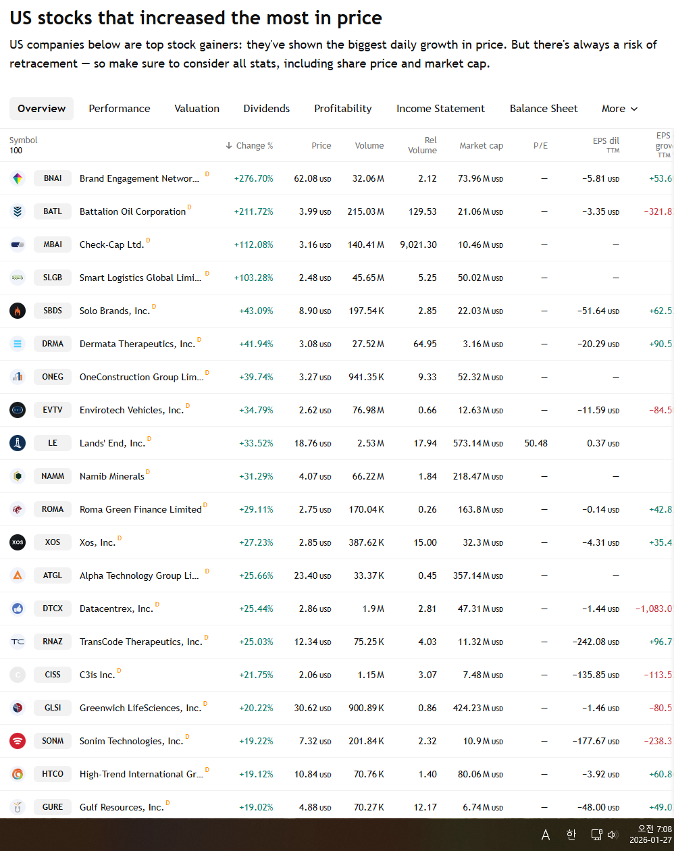Click the CISS grey circle logo icon
674x851 pixels.
[18, 675]
